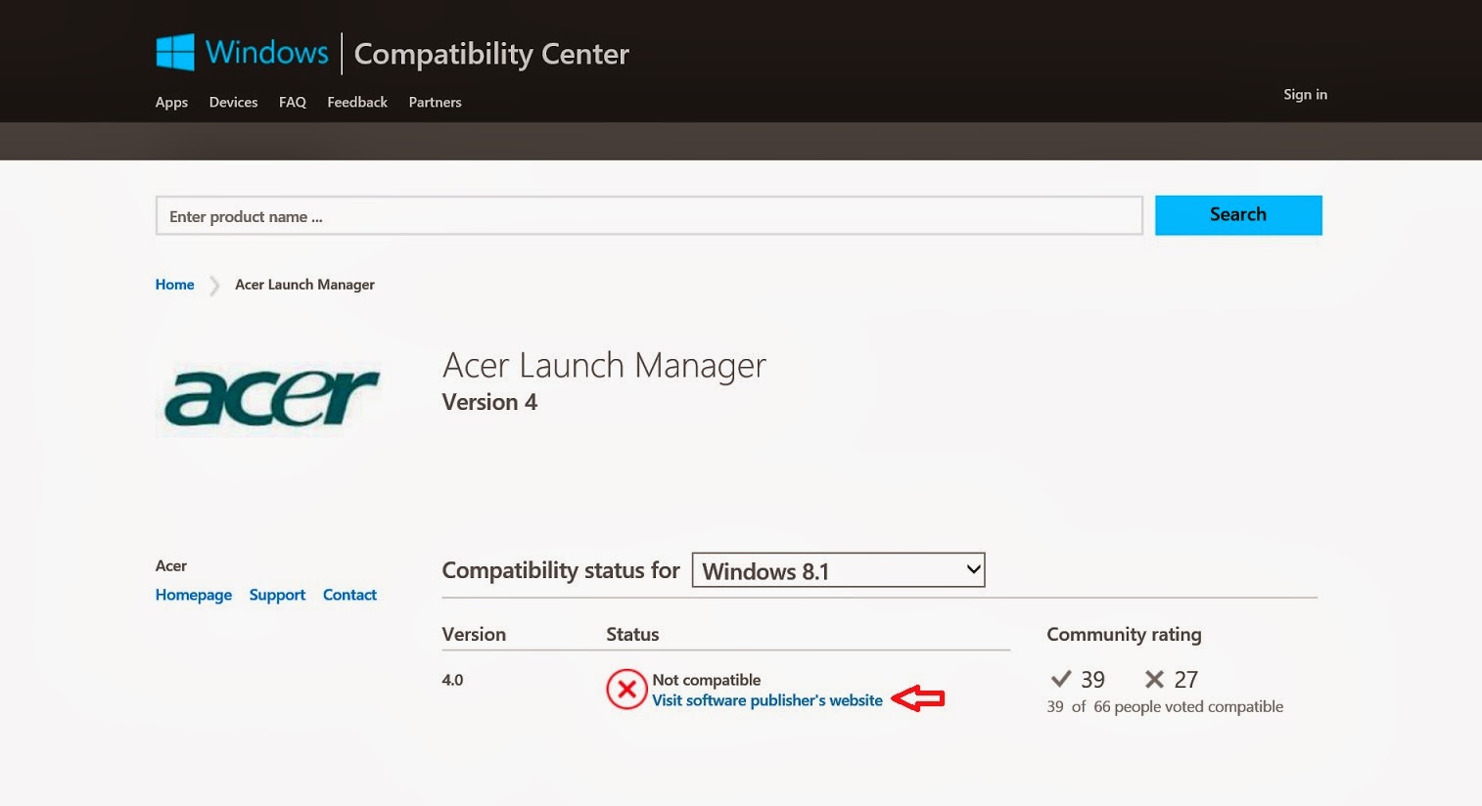Visit software publisher's website link
1482x806 pixels.
[767, 700]
